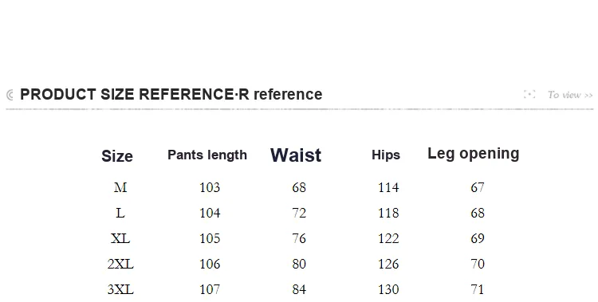The width and height of the screenshot is (598, 302).
Task: Click waist value 76 in XL row
Action: (x=299, y=238)
